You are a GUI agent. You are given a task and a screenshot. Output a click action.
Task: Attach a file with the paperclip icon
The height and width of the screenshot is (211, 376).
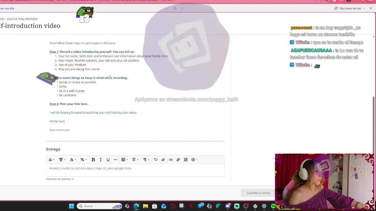[x=178, y=160]
